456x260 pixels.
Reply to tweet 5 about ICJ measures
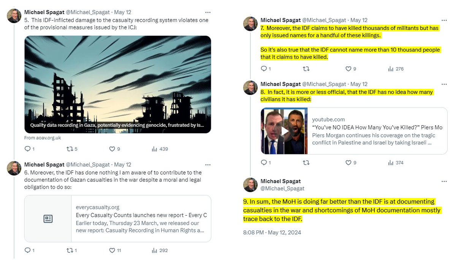point(27,149)
